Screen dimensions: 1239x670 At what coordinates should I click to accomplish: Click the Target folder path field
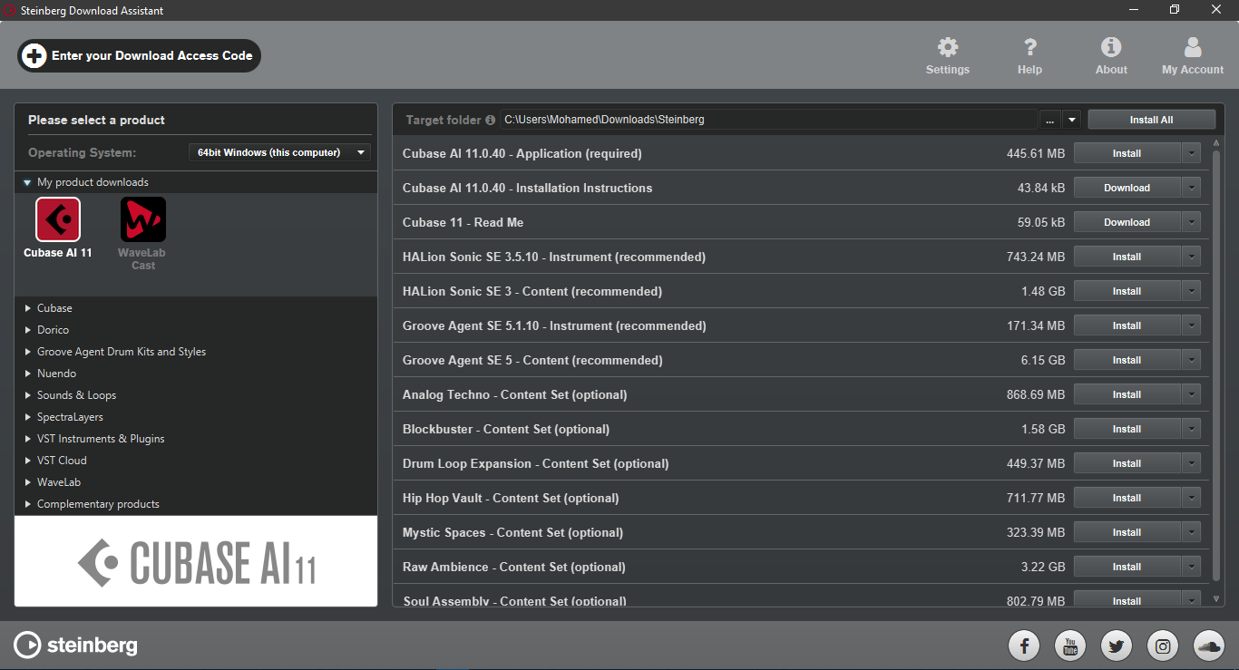coord(768,120)
